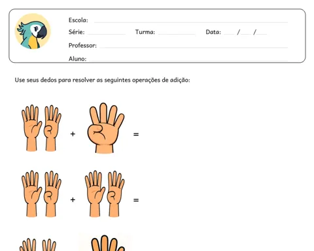The height and width of the screenshot is (251, 314).
Task: Click the plus sign in the second equation
Action: 73,199
